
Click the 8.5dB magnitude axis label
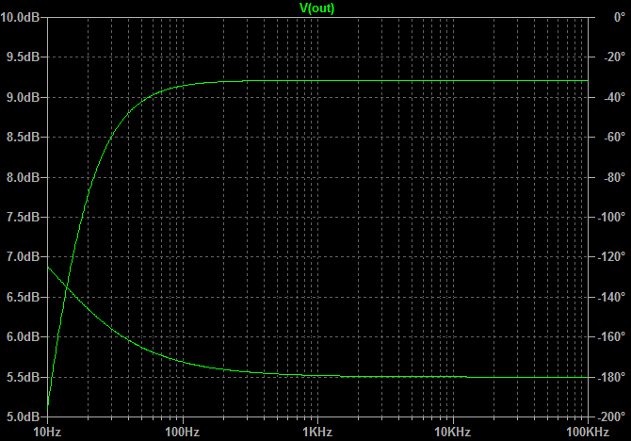pyautogui.click(x=23, y=137)
